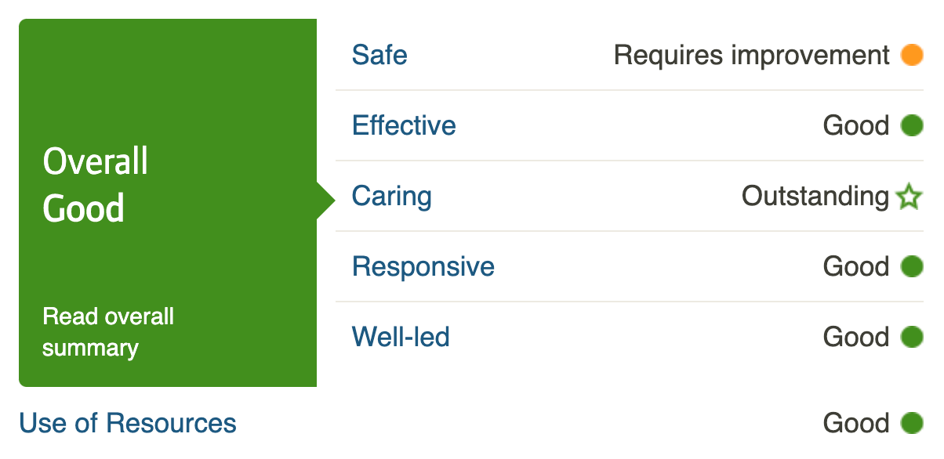Click the green Responsive rating dot
This screenshot has width=944, height=459.
[912, 266]
